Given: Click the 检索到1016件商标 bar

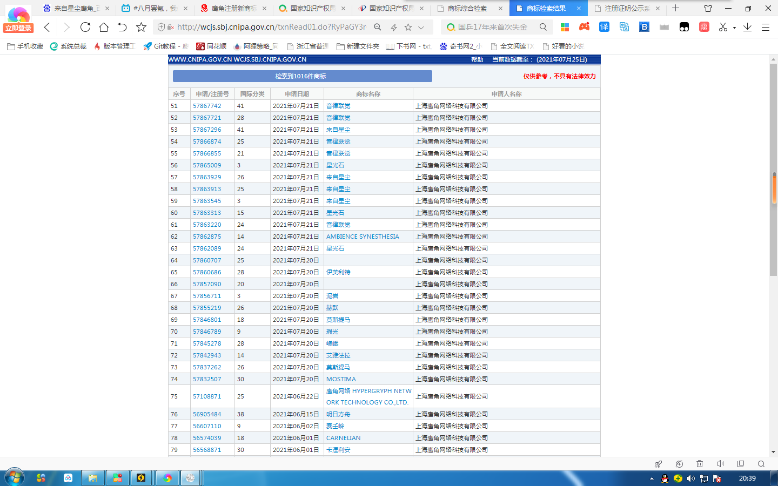Looking at the screenshot, I should coord(303,76).
